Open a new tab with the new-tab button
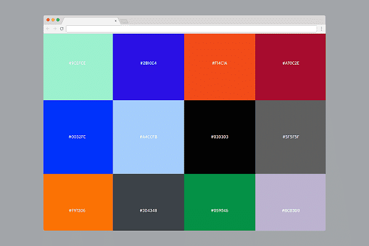The width and height of the screenshot is (369, 246). [x=124, y=21]
